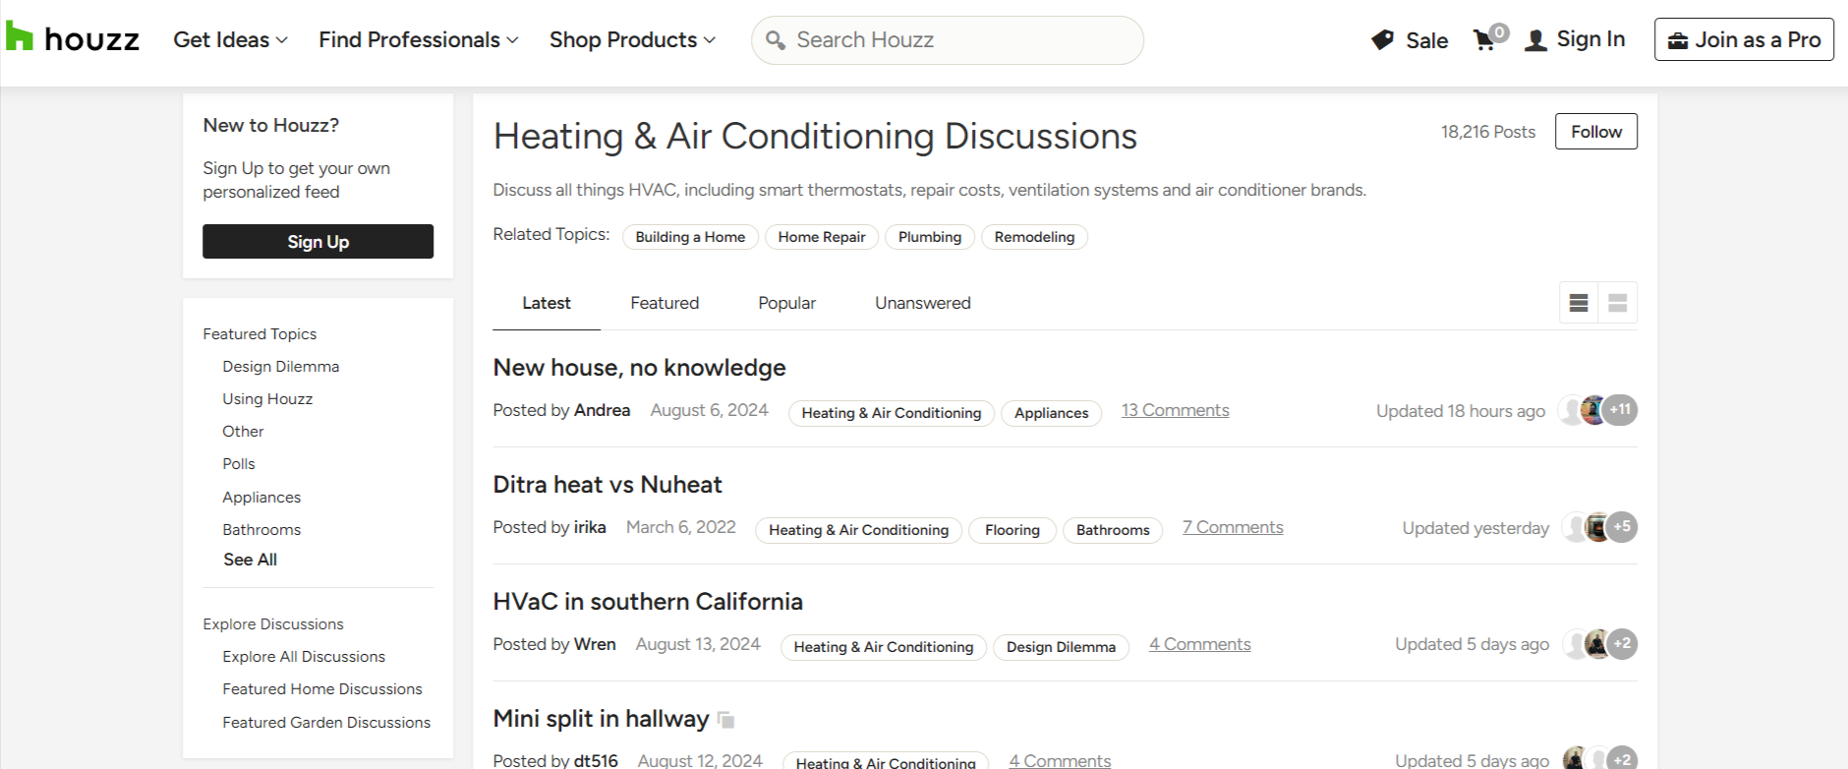1848x769 pixels.
Task: Open the Unanswered tab
Action: [x=922, y=303]
